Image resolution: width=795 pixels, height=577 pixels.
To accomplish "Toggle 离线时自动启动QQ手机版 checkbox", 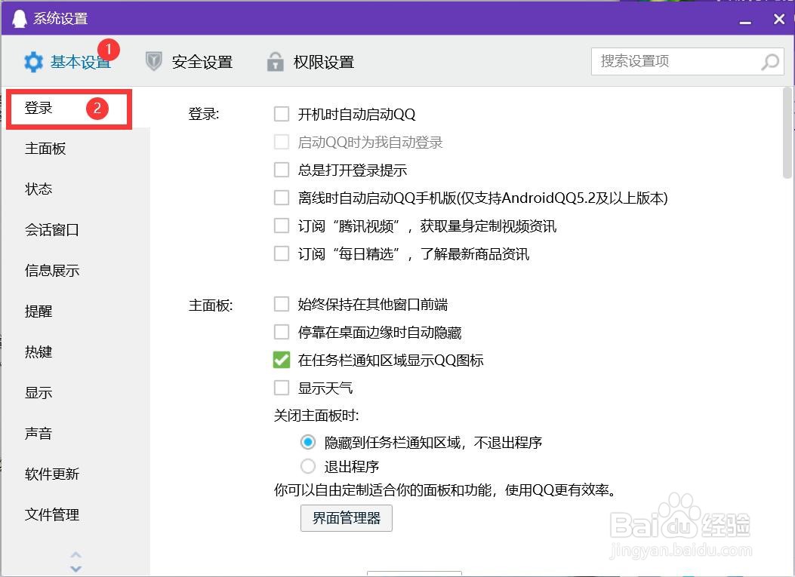I will (282, 198).
